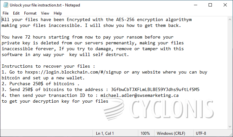The image size is (233, 137).
Task: Click the UTF-8 encoding indicator
Action: point(201,133)
